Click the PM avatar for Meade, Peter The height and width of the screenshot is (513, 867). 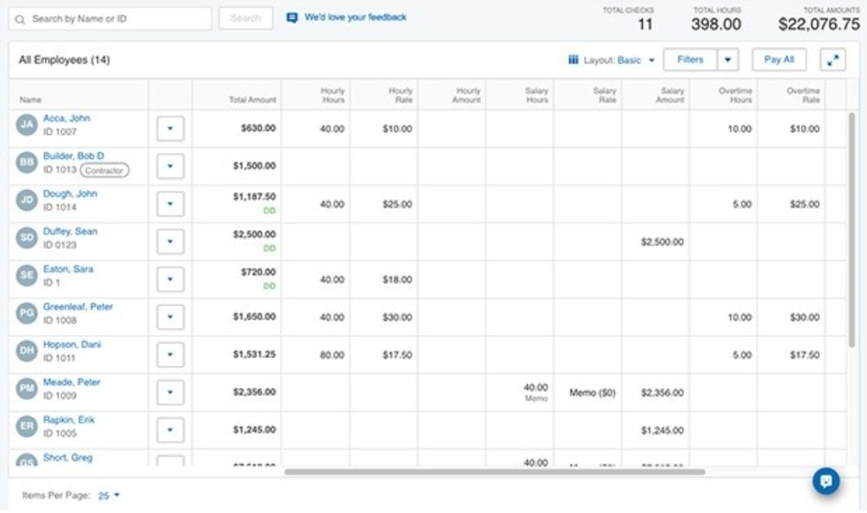pos(27,388)
